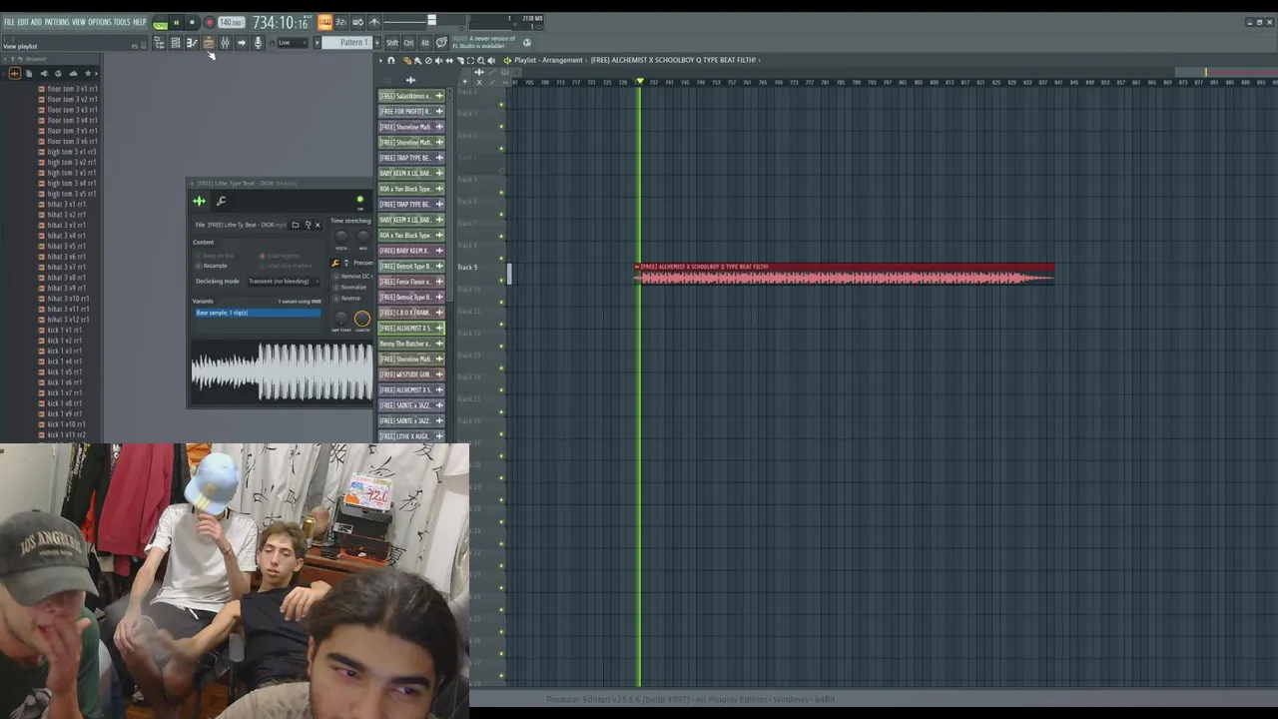The height and width of the screenshot is (719, 1278).
Task: Open the HELP menu
Action: tap(140, 22)
